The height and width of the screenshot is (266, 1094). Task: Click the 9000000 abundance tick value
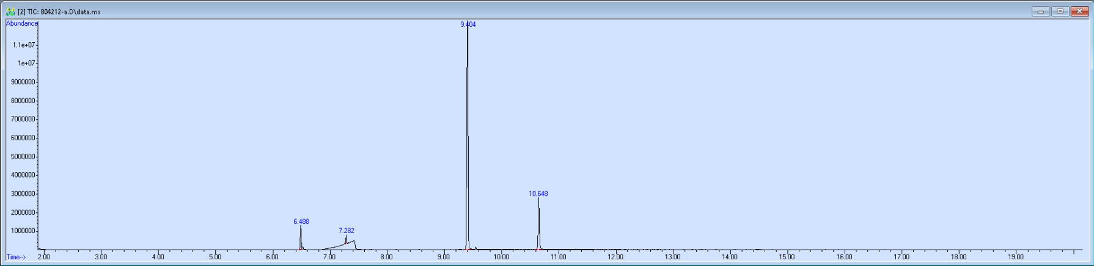(x=23, y=82)
